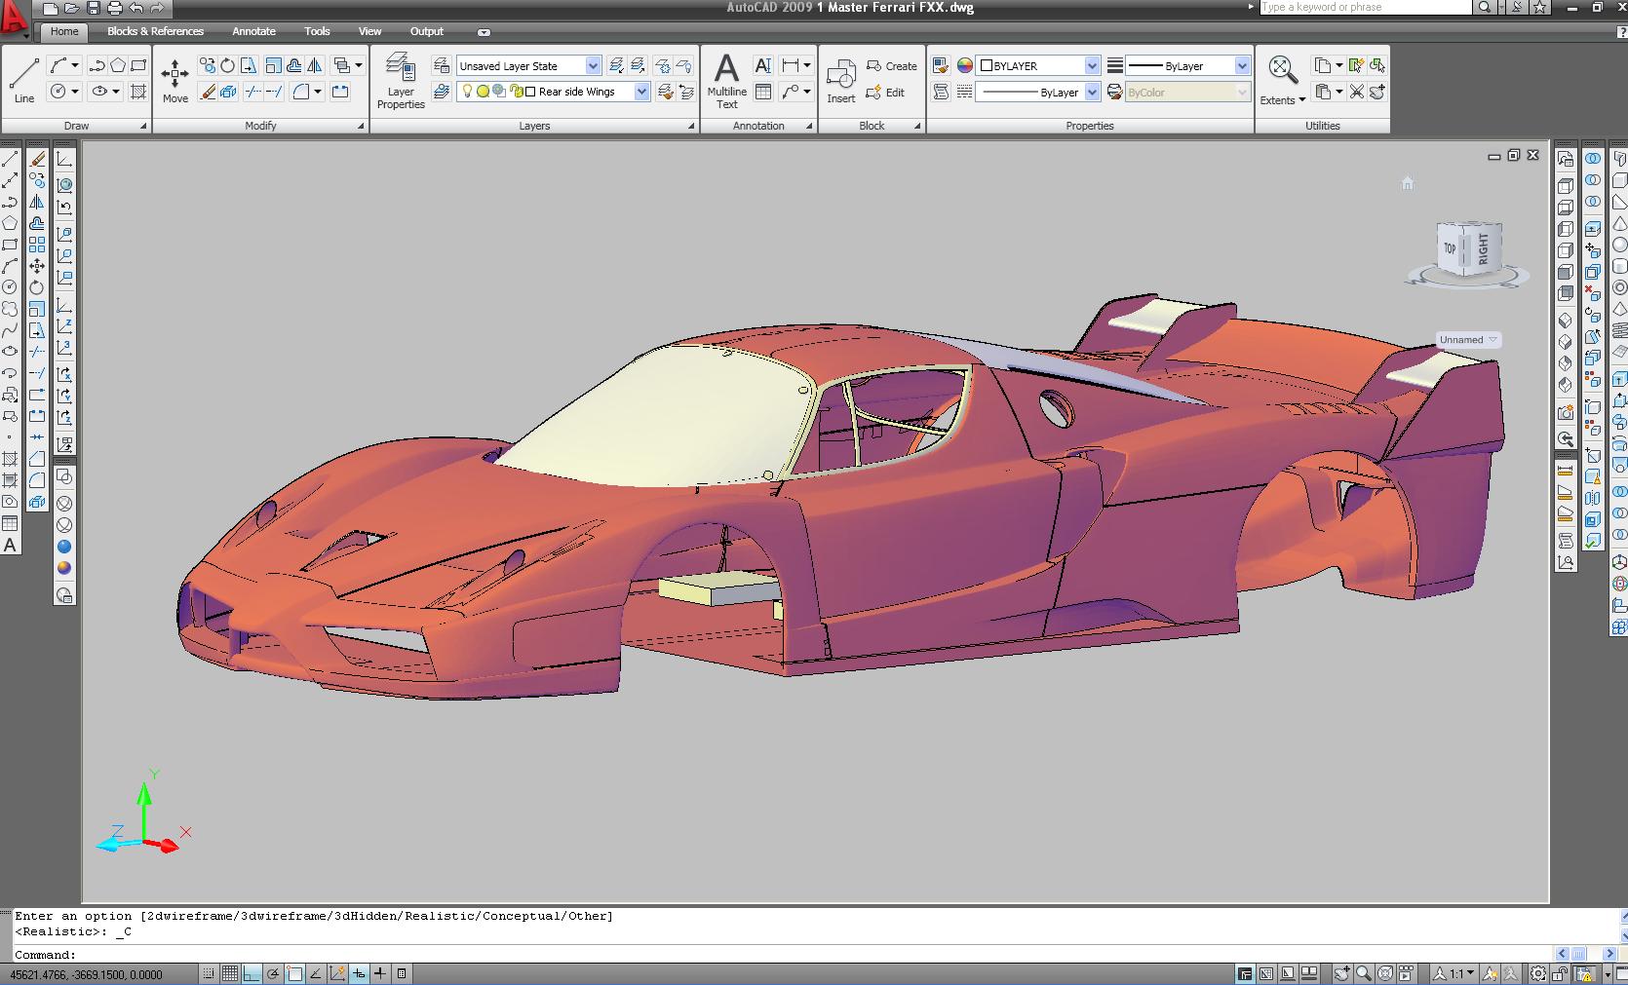
Task: Click the ViewCube Home icon
Action: click(1407, 183)
